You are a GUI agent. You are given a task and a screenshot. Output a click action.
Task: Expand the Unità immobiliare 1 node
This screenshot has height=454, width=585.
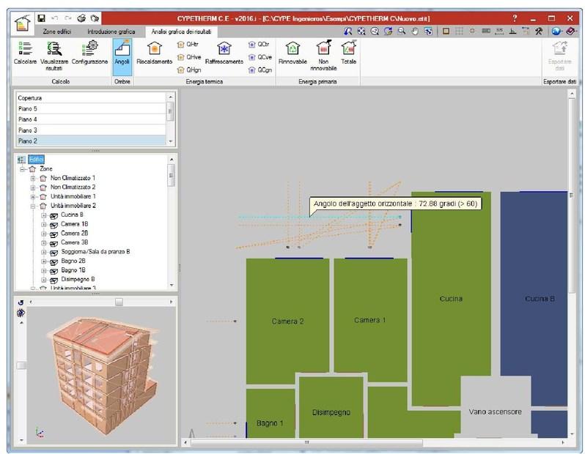(x=33, y=196)
